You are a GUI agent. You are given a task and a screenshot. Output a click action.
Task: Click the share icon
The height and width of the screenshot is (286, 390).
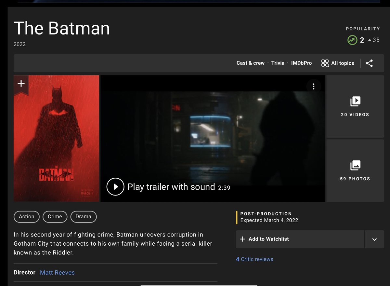point(369,63)
